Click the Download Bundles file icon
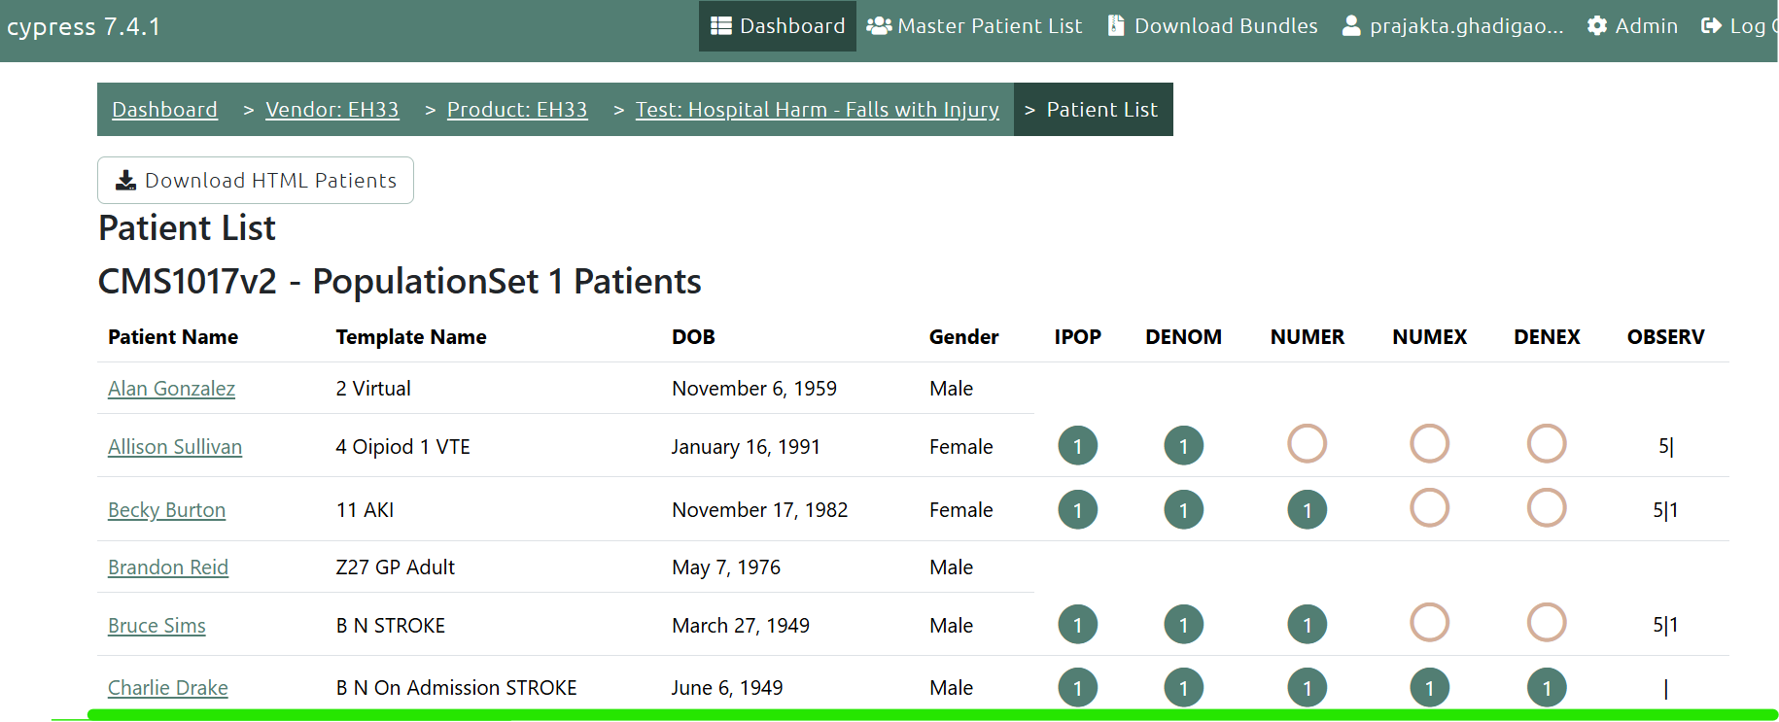Screen dimensions: 1779x722 [x=1116, y=26]
